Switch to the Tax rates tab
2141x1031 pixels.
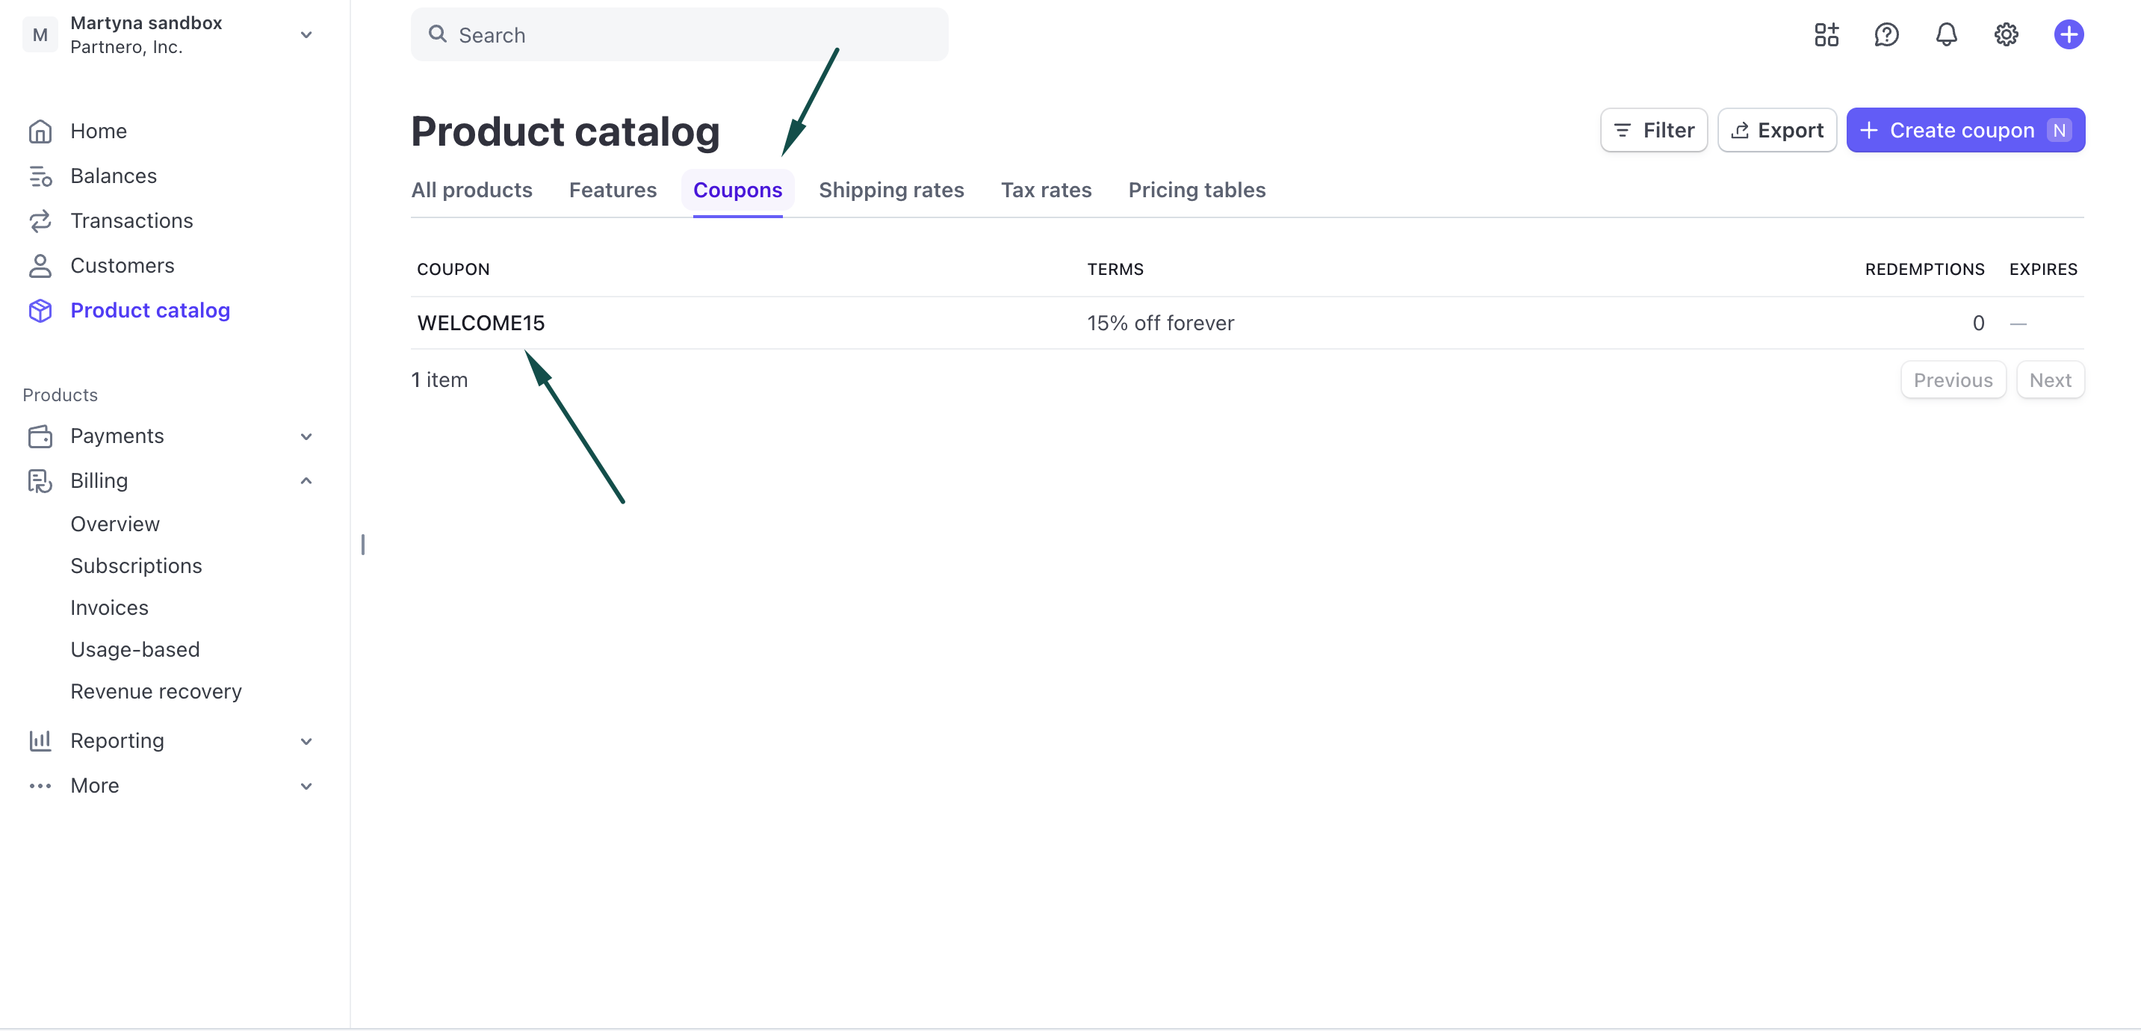tap(1046, 191)
